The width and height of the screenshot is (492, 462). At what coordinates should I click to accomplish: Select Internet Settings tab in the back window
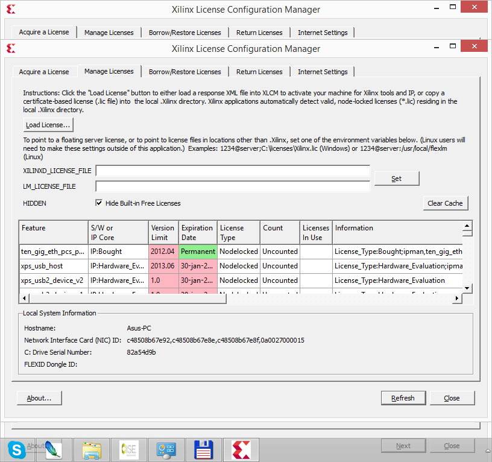[323, 33]
